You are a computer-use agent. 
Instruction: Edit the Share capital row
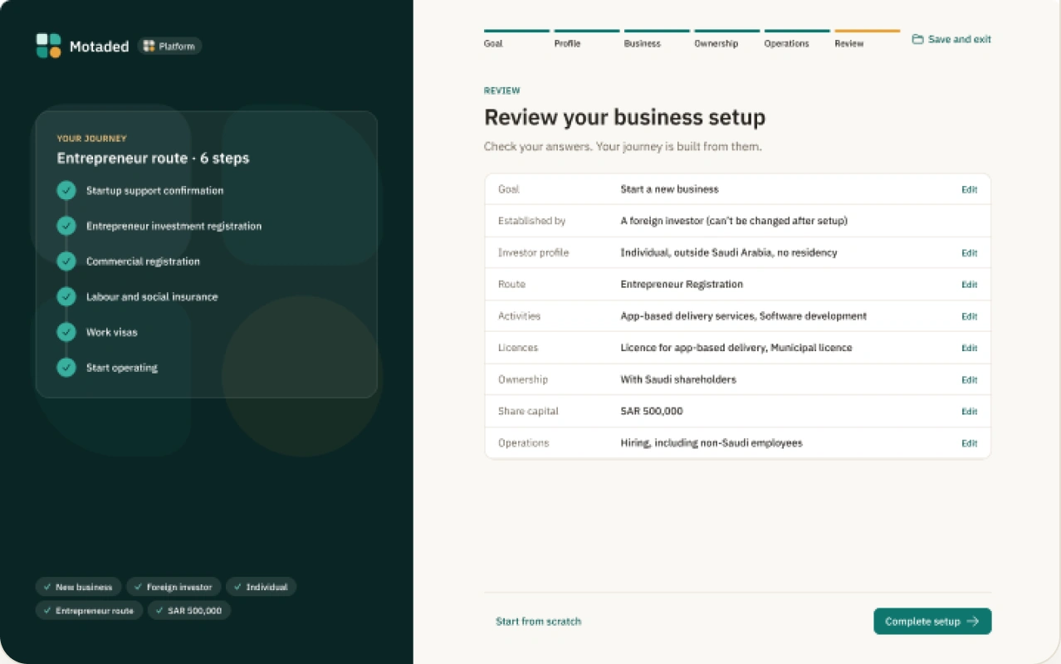point(969,412)
